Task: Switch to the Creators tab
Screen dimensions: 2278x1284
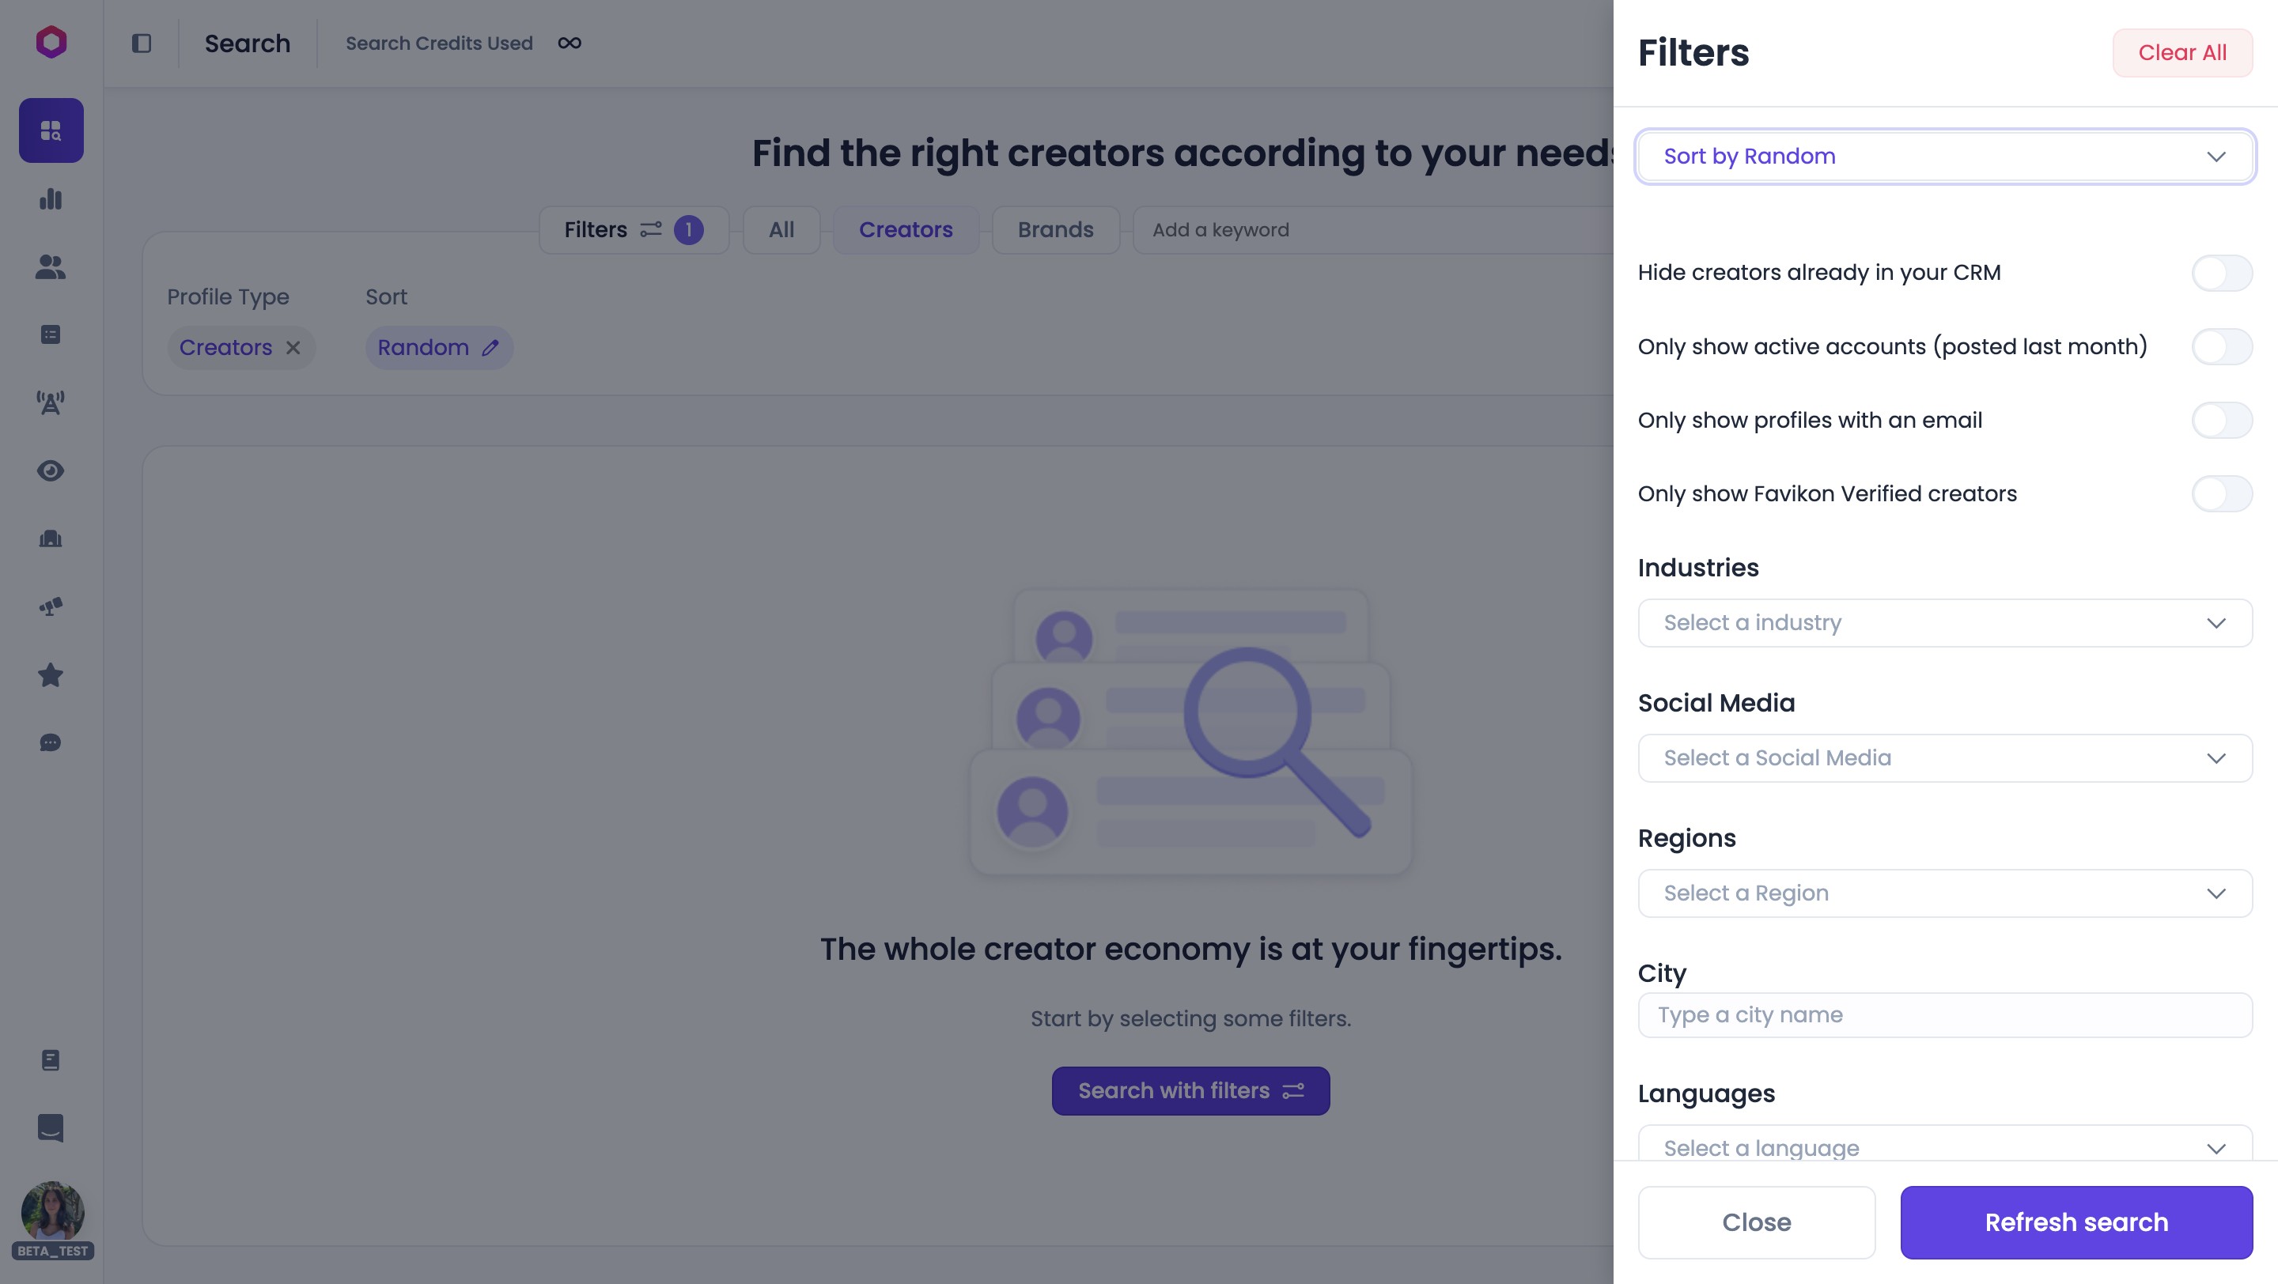Action: (x=906, y=230)
